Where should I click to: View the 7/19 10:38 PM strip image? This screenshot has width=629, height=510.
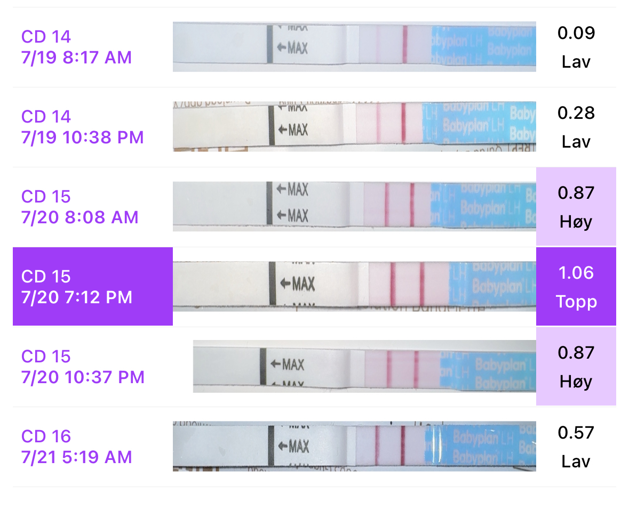coord(354,127)
